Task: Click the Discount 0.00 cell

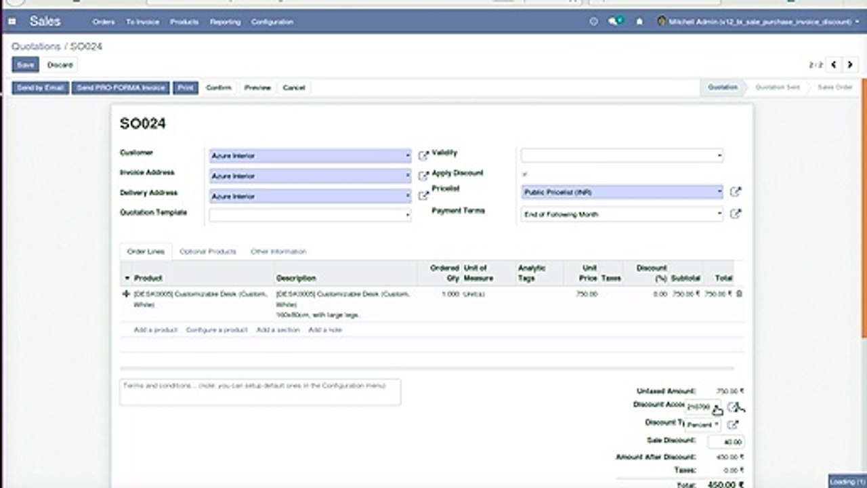Action: [660, 294]
